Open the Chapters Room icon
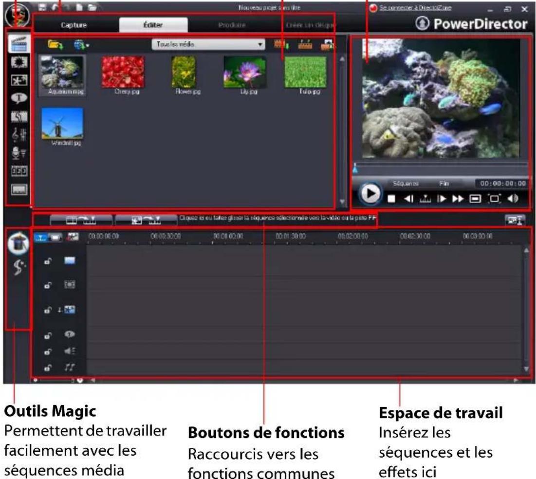The width and height of the screenshot is (536, 479). click(x=19, y=170)
